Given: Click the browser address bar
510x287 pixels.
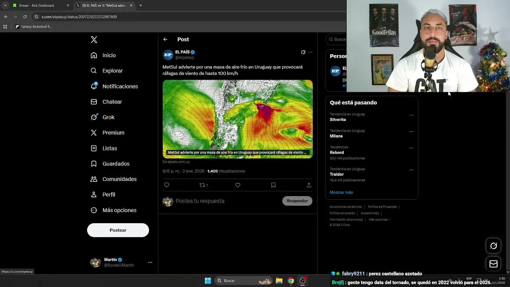Looking at the screenshot, I should (x=187, y=17).
